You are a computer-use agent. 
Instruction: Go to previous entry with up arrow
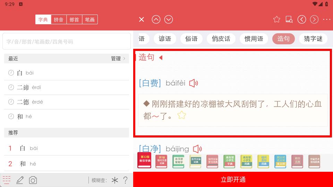[x=156, y=19]
